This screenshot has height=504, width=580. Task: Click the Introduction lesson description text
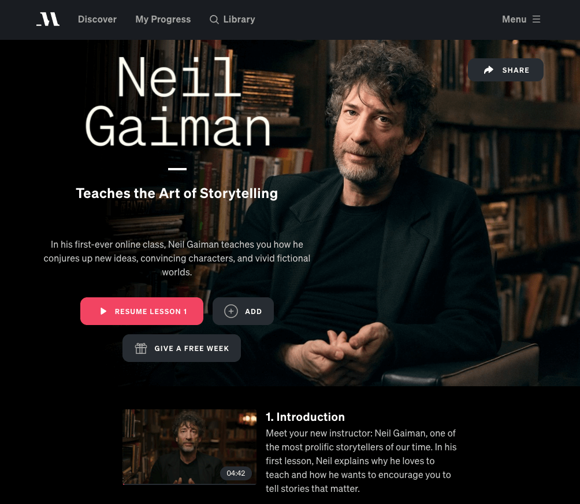361,461
